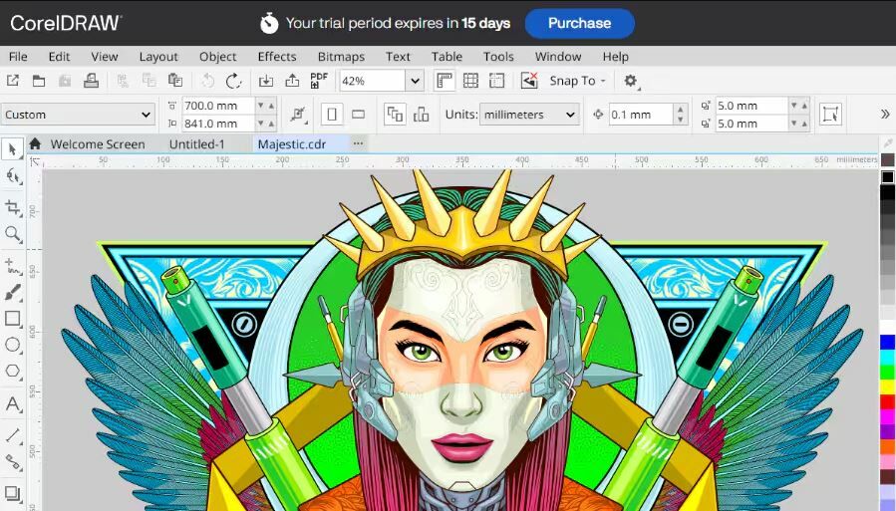Open the Bitmaps menu
This screenshot has height=511, width=896.
coord(341,57)
